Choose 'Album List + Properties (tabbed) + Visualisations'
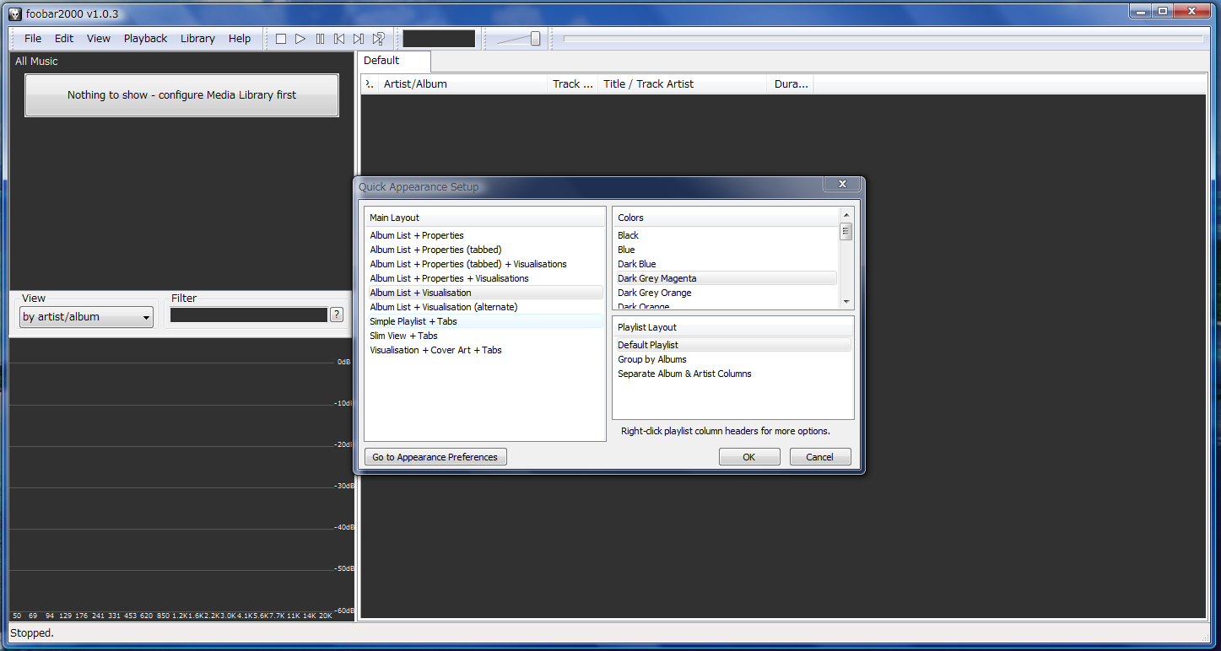The image size is (1221, 651). 485,264
